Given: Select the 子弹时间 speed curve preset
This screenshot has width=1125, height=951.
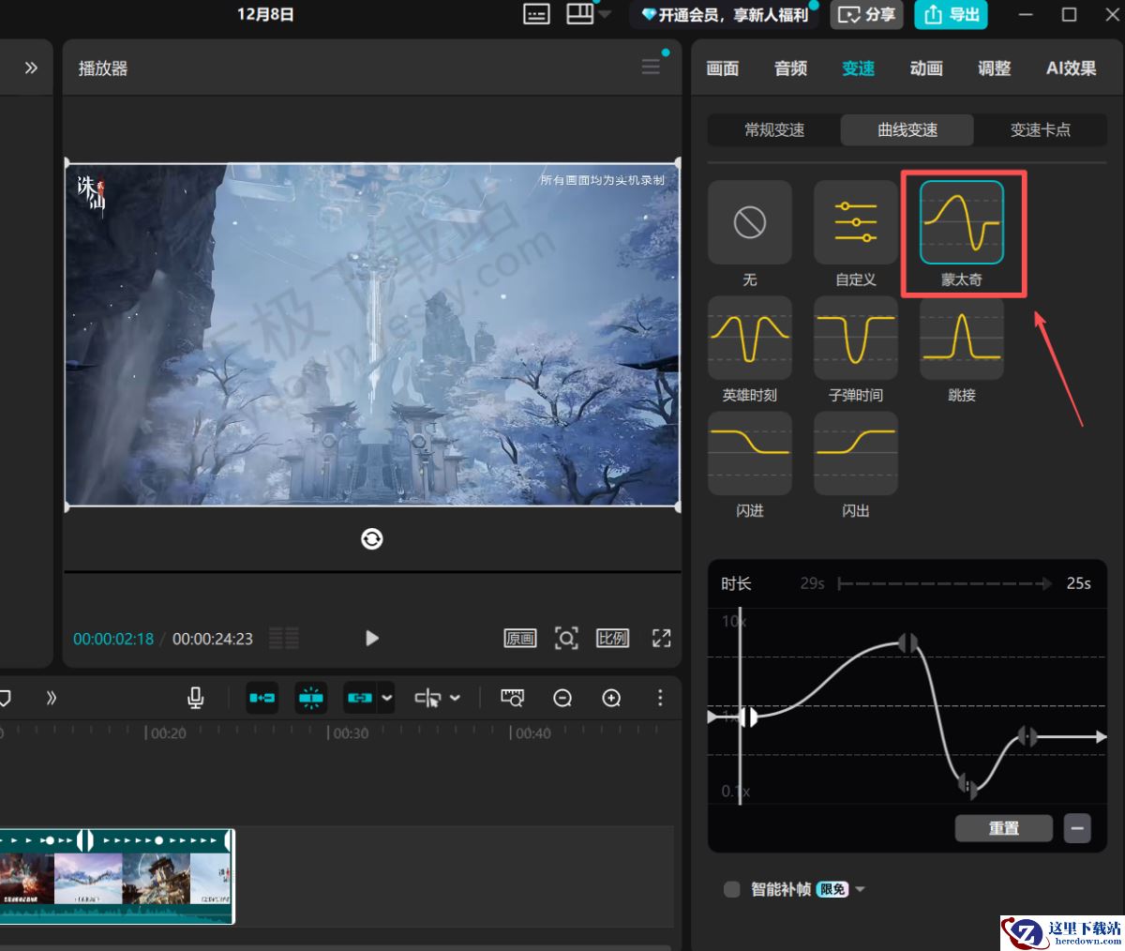Looking at the screenshot, I should click(855, 339).
